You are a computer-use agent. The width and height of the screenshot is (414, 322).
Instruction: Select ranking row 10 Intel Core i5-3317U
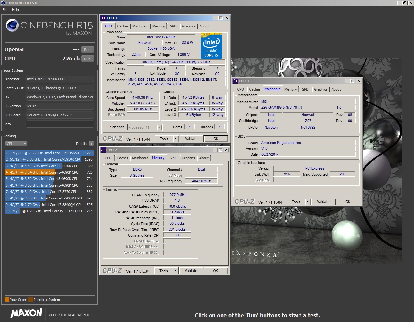pyautogui.click(x=49, y=211)
